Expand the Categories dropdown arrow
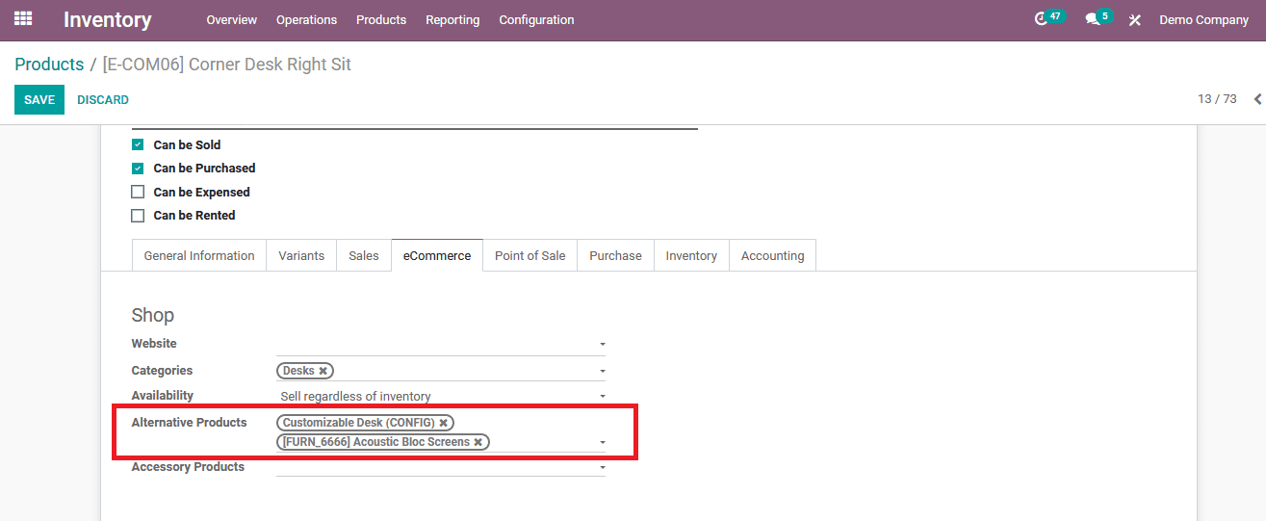This screenshot has height=521, width=1266. click(x=603, y=371)
